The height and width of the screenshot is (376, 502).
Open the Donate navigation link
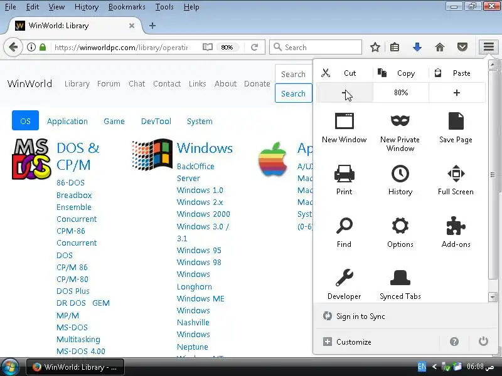click(257, 84)
